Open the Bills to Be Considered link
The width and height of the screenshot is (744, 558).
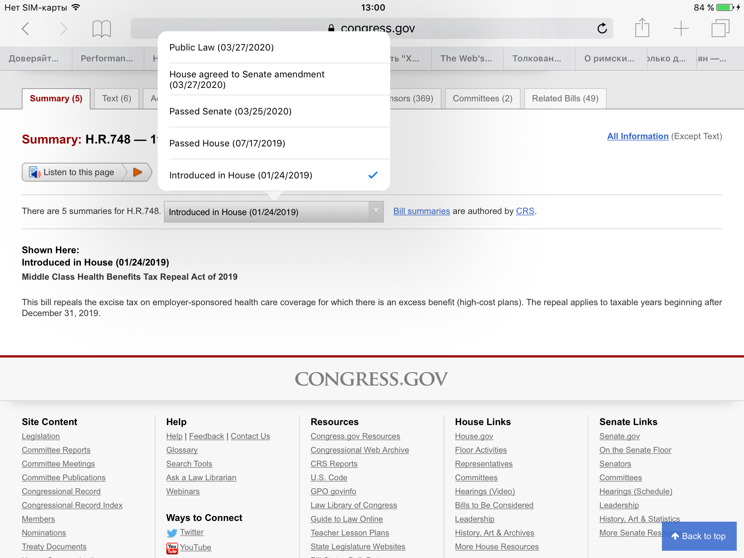494,505
